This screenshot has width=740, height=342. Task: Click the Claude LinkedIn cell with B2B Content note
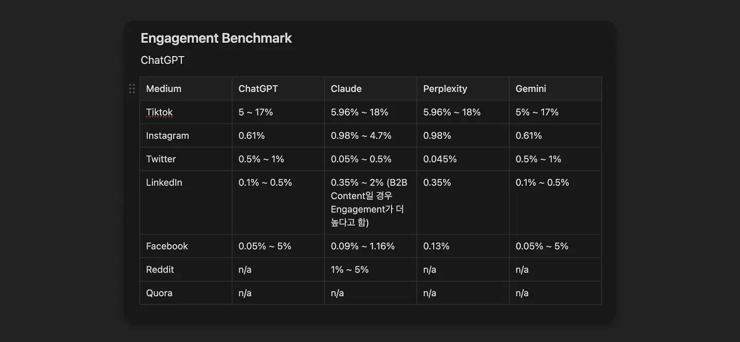[x=371, y=203]
